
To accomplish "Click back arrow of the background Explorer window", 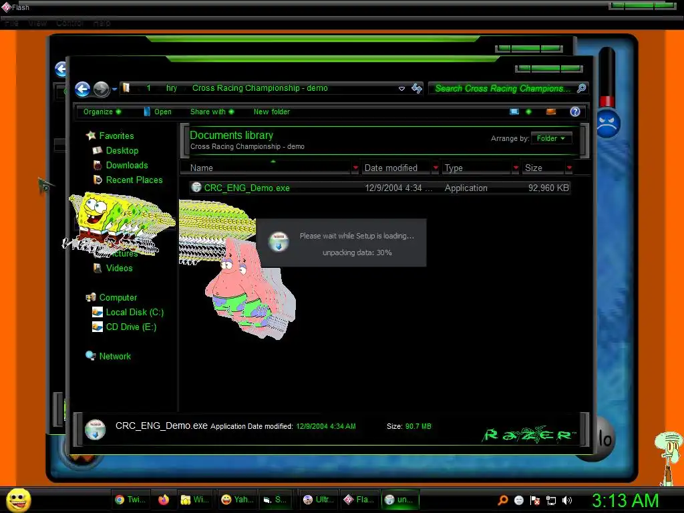I will tap(61, 69).
